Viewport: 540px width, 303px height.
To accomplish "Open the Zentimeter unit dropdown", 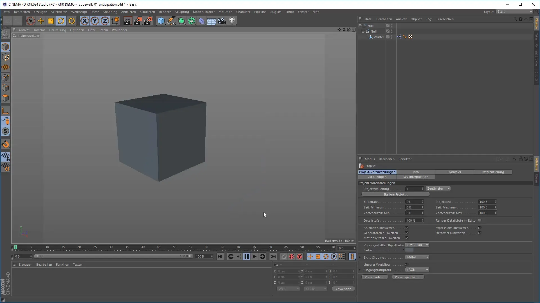I will [438, 189].
